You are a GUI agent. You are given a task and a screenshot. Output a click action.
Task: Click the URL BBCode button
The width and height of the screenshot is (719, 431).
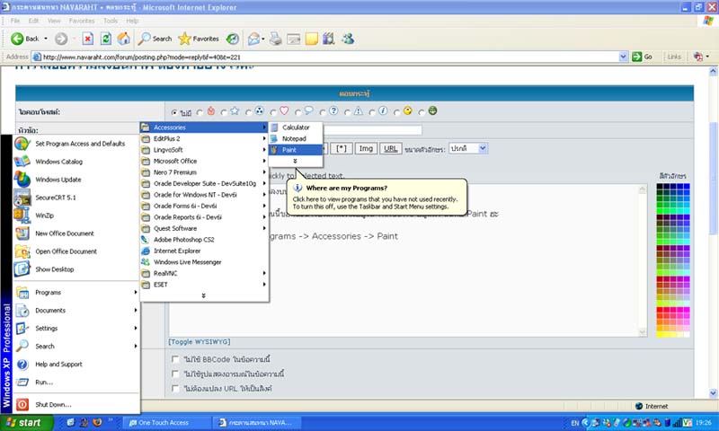[x=391, y=148]
